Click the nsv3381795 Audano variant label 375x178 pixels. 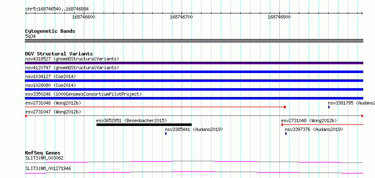pyautogui.click(x=351, y=103)
